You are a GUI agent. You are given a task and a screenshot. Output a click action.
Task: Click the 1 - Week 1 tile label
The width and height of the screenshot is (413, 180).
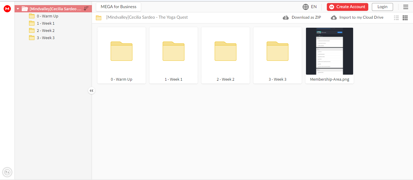tap(174, 79)
